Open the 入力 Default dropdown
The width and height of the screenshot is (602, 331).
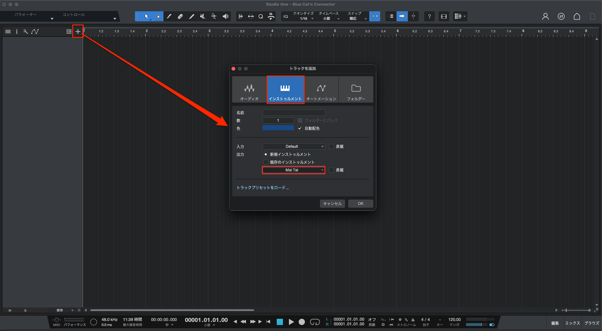point(294,147)
